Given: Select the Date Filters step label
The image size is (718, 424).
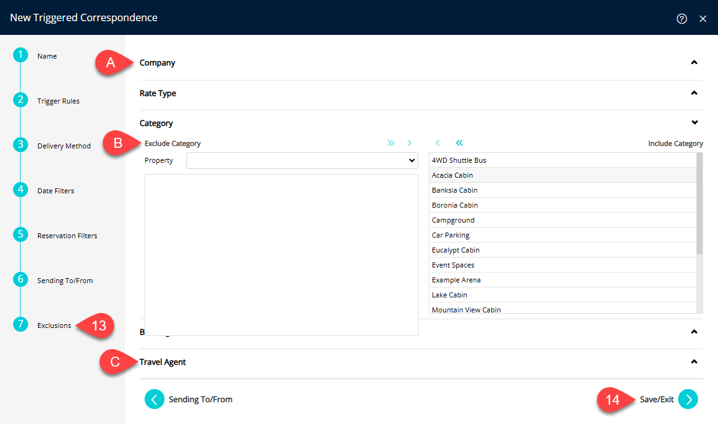Looking at the screenshot, I should point(56,191).
